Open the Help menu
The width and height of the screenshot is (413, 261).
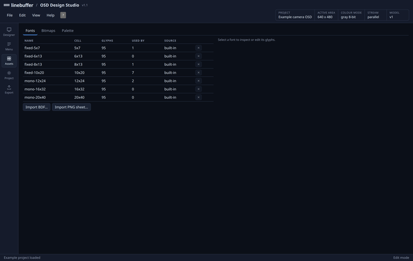coord(51,15)
